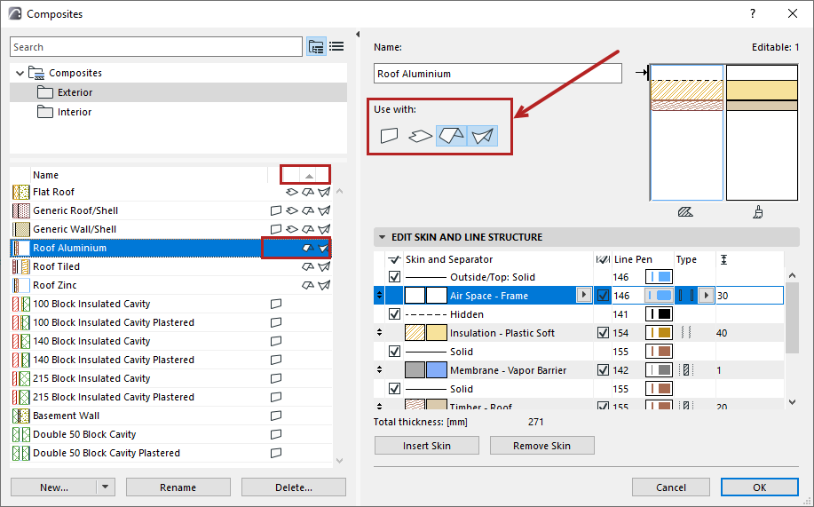The width and height of the screenshot is (814, 507).
Task: Click the composite section preview
Action: 686,132
